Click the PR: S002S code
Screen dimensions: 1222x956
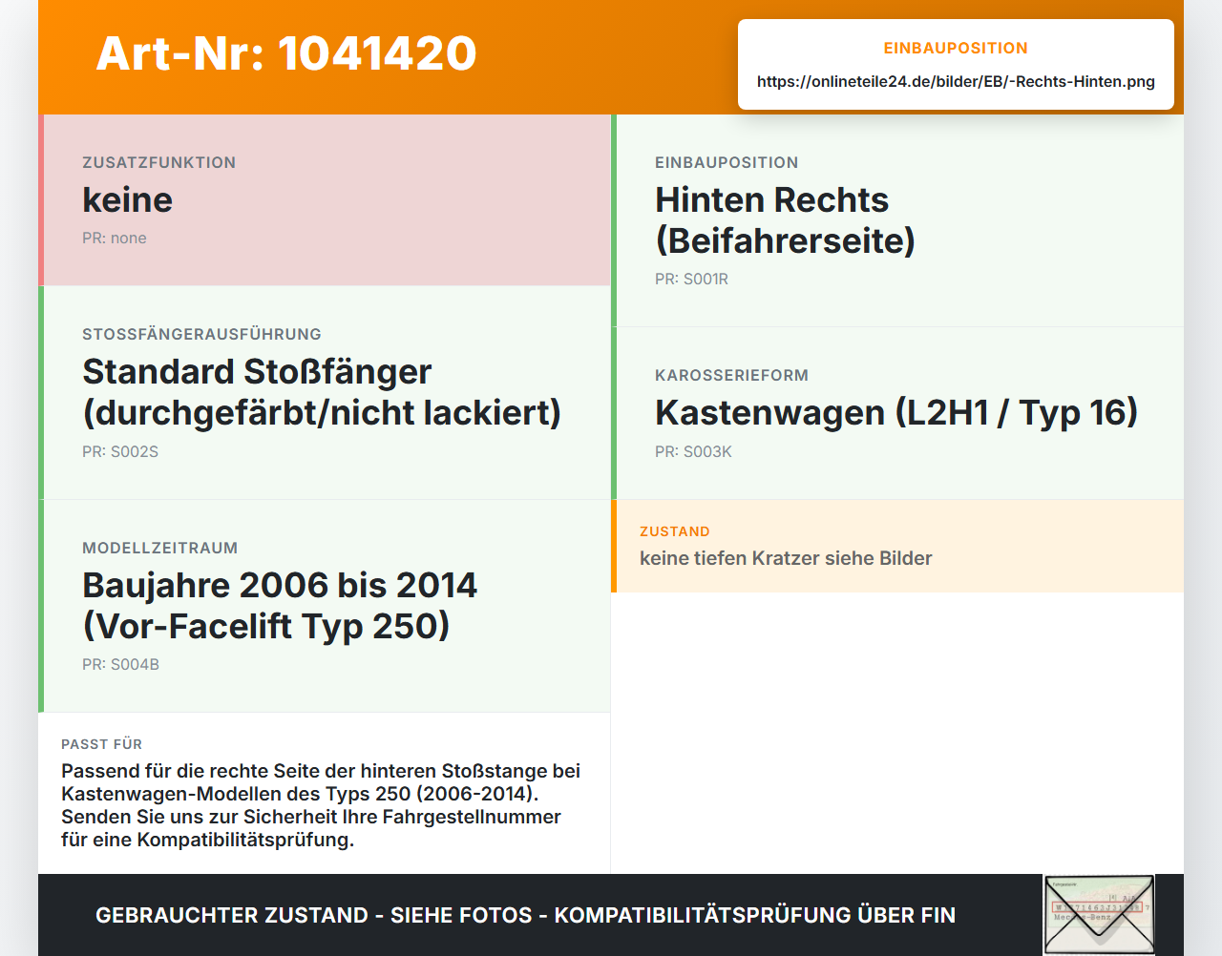120,452
